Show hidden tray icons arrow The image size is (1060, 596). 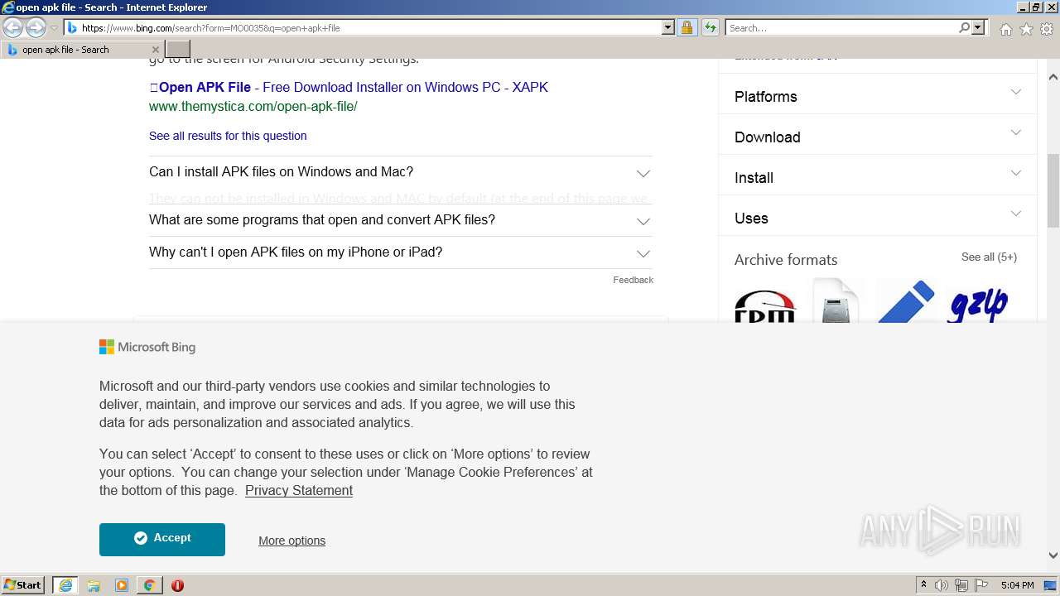point(923,585)
